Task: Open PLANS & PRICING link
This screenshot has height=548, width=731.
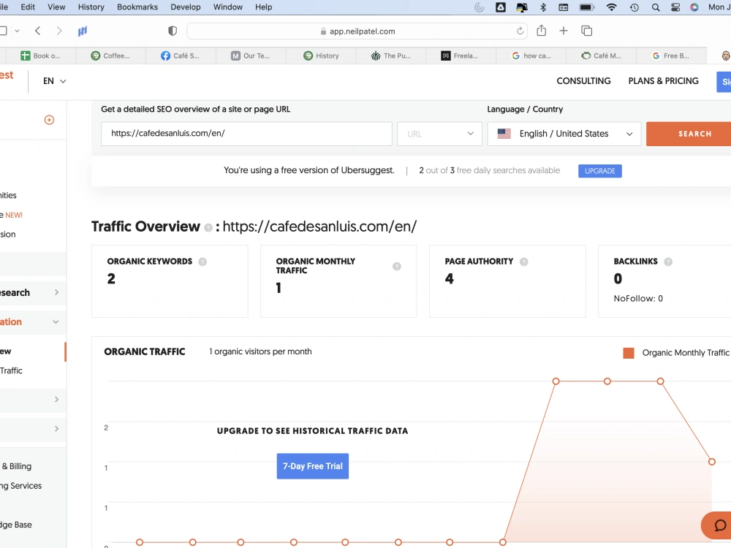Action: click(x=664, y=81)
